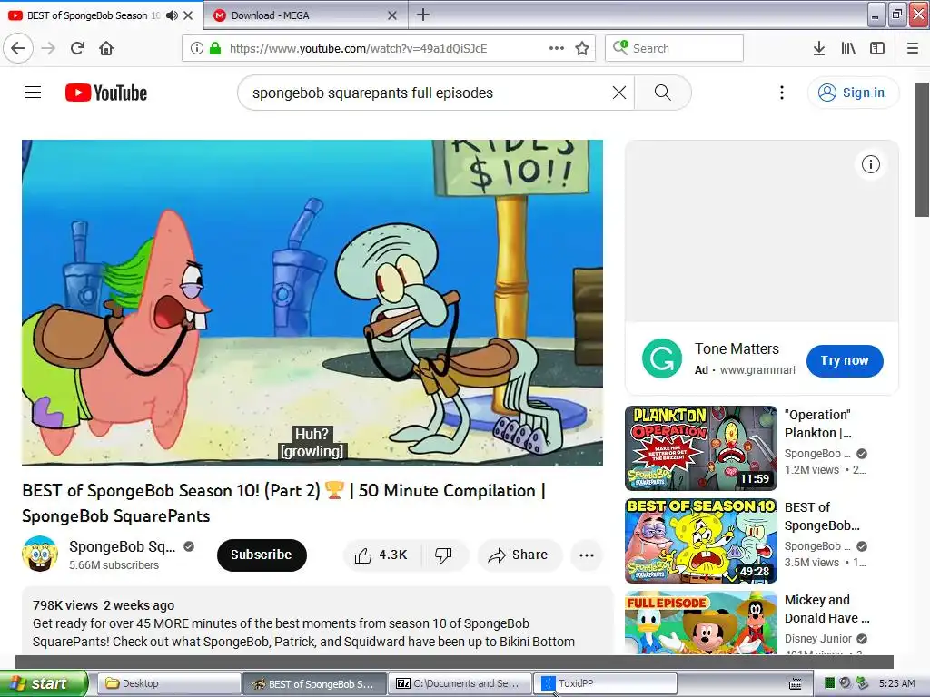Switch to the 7-Zip Documents taskbar window
930x697 pixels.
pyautogui.click(x=460, y=683)
